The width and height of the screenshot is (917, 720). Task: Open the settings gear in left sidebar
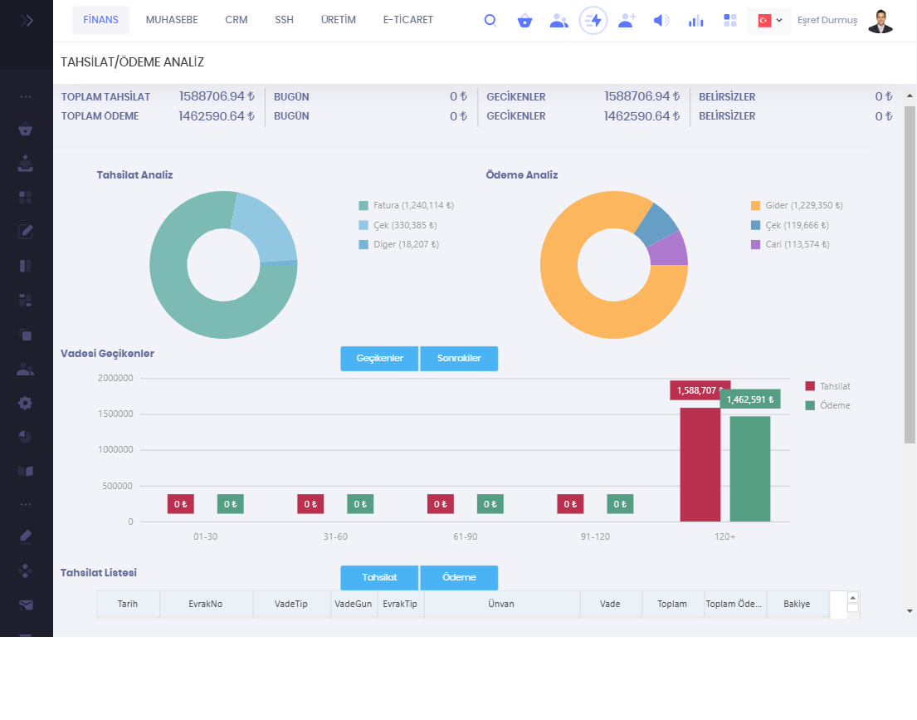click(26, 403)
